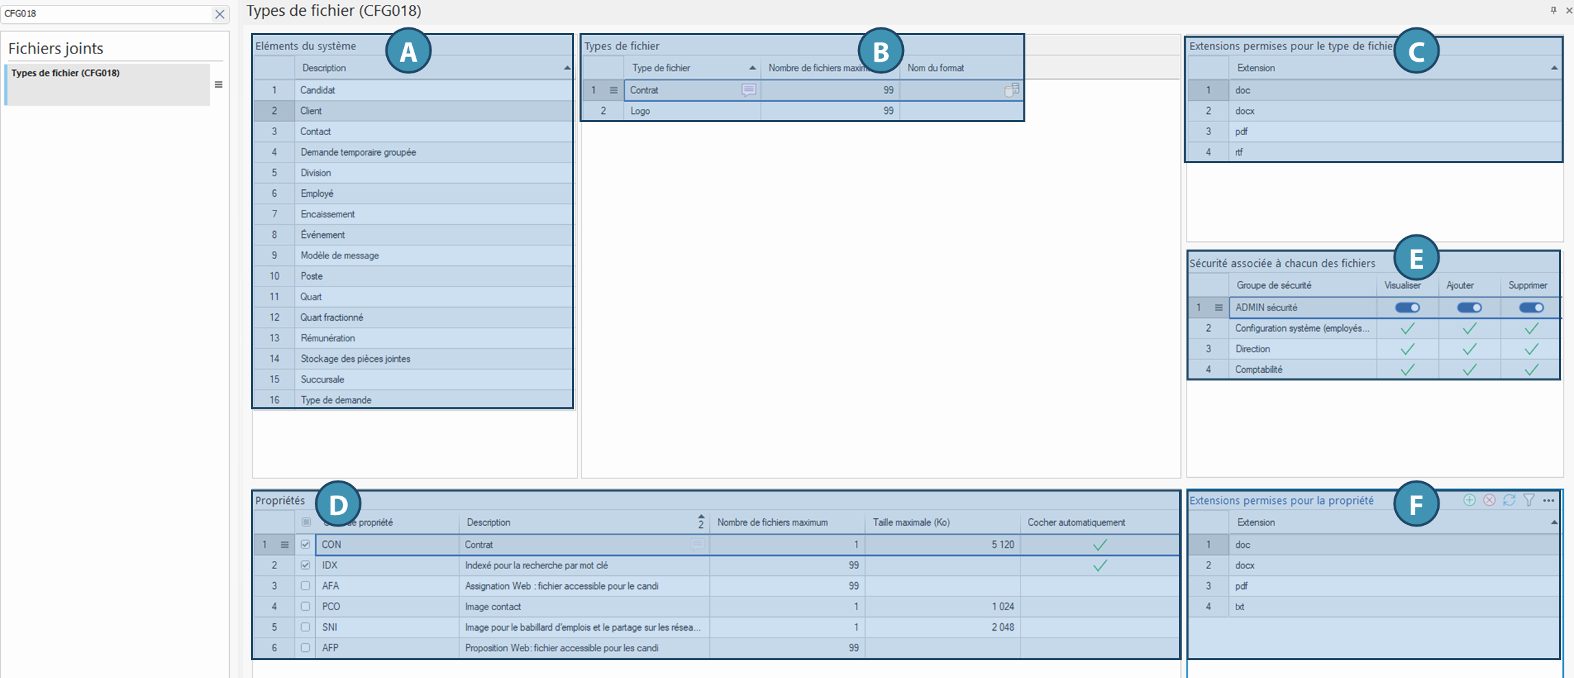Open the three-dots more options menu
Screen dimensions: 1574x678
[x=1549, y=500]
